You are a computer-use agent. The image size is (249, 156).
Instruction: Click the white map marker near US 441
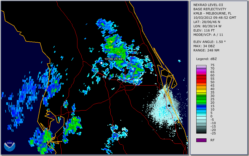point(101,63)
